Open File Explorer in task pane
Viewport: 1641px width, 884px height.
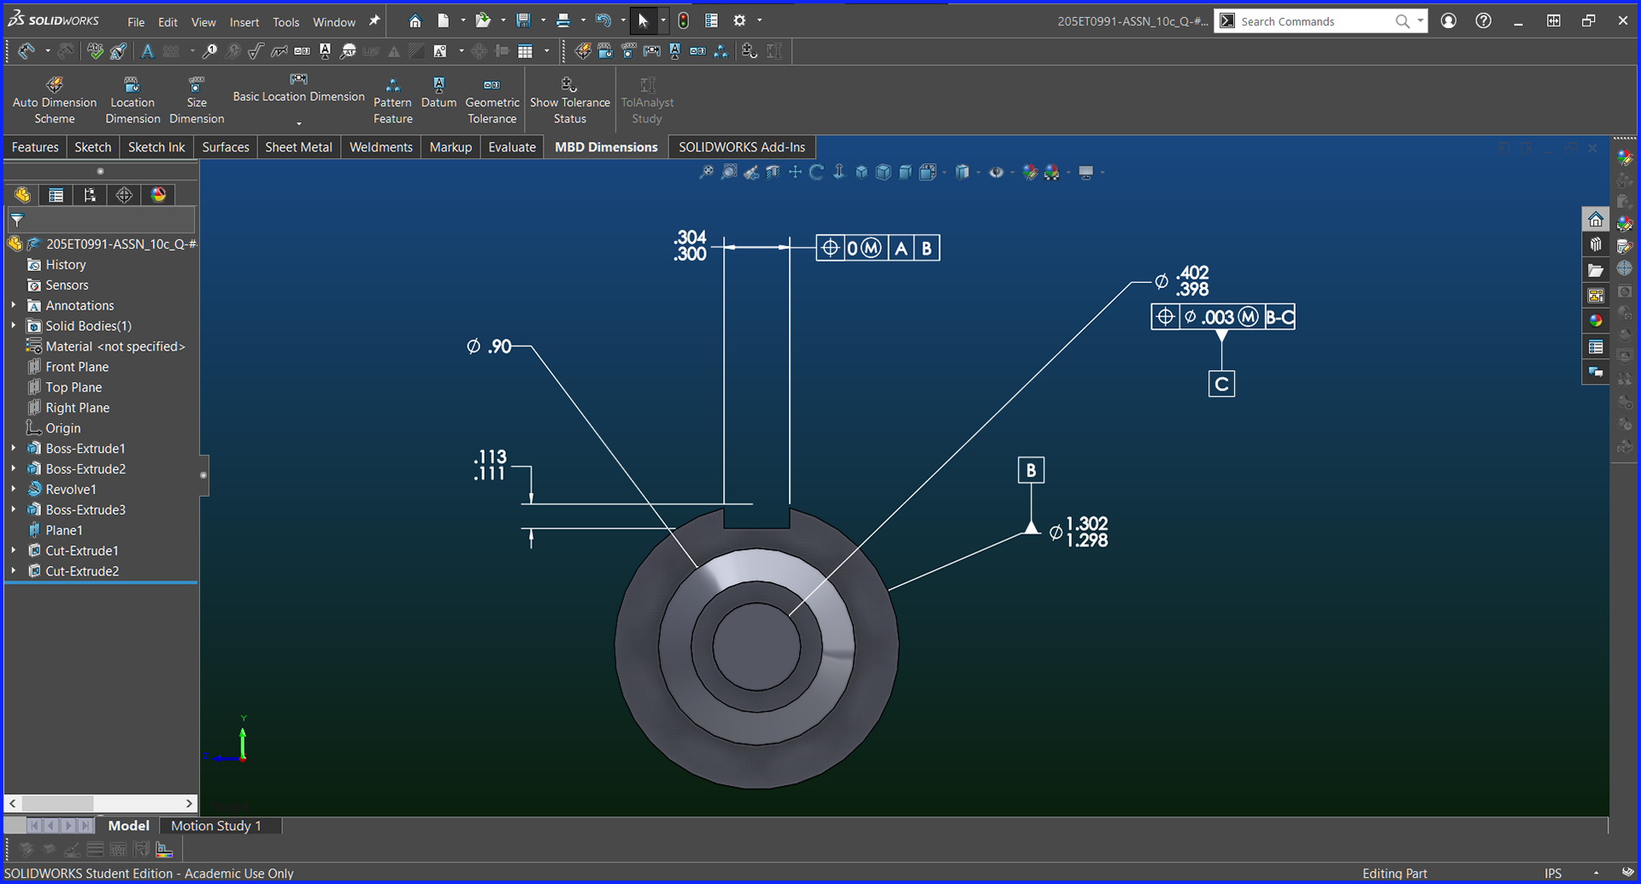click(1596, 270)
